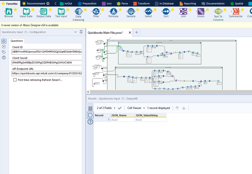Pin the Configuration panel
Screen dimensions: 252x174
81,32
